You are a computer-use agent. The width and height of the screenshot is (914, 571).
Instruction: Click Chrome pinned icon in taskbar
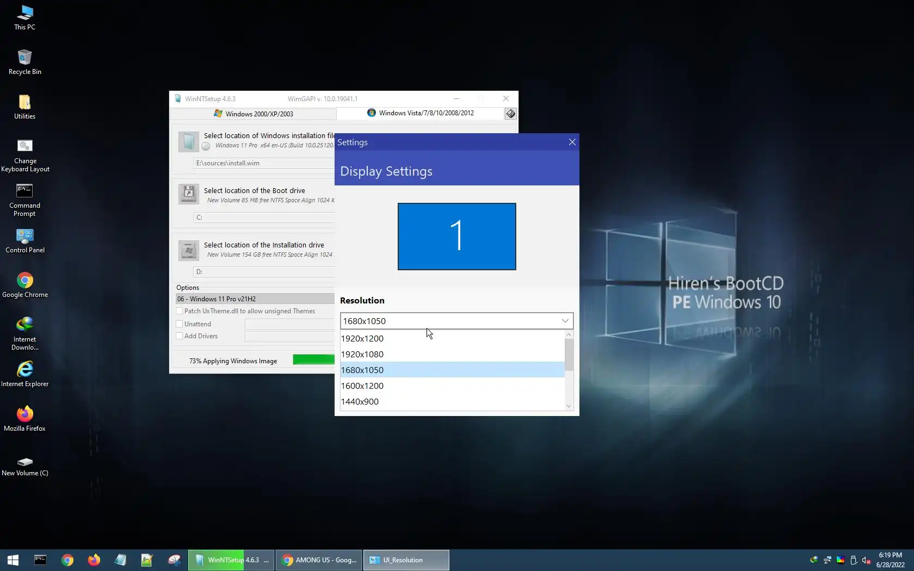pyautogui.click(x=67, y=560)
